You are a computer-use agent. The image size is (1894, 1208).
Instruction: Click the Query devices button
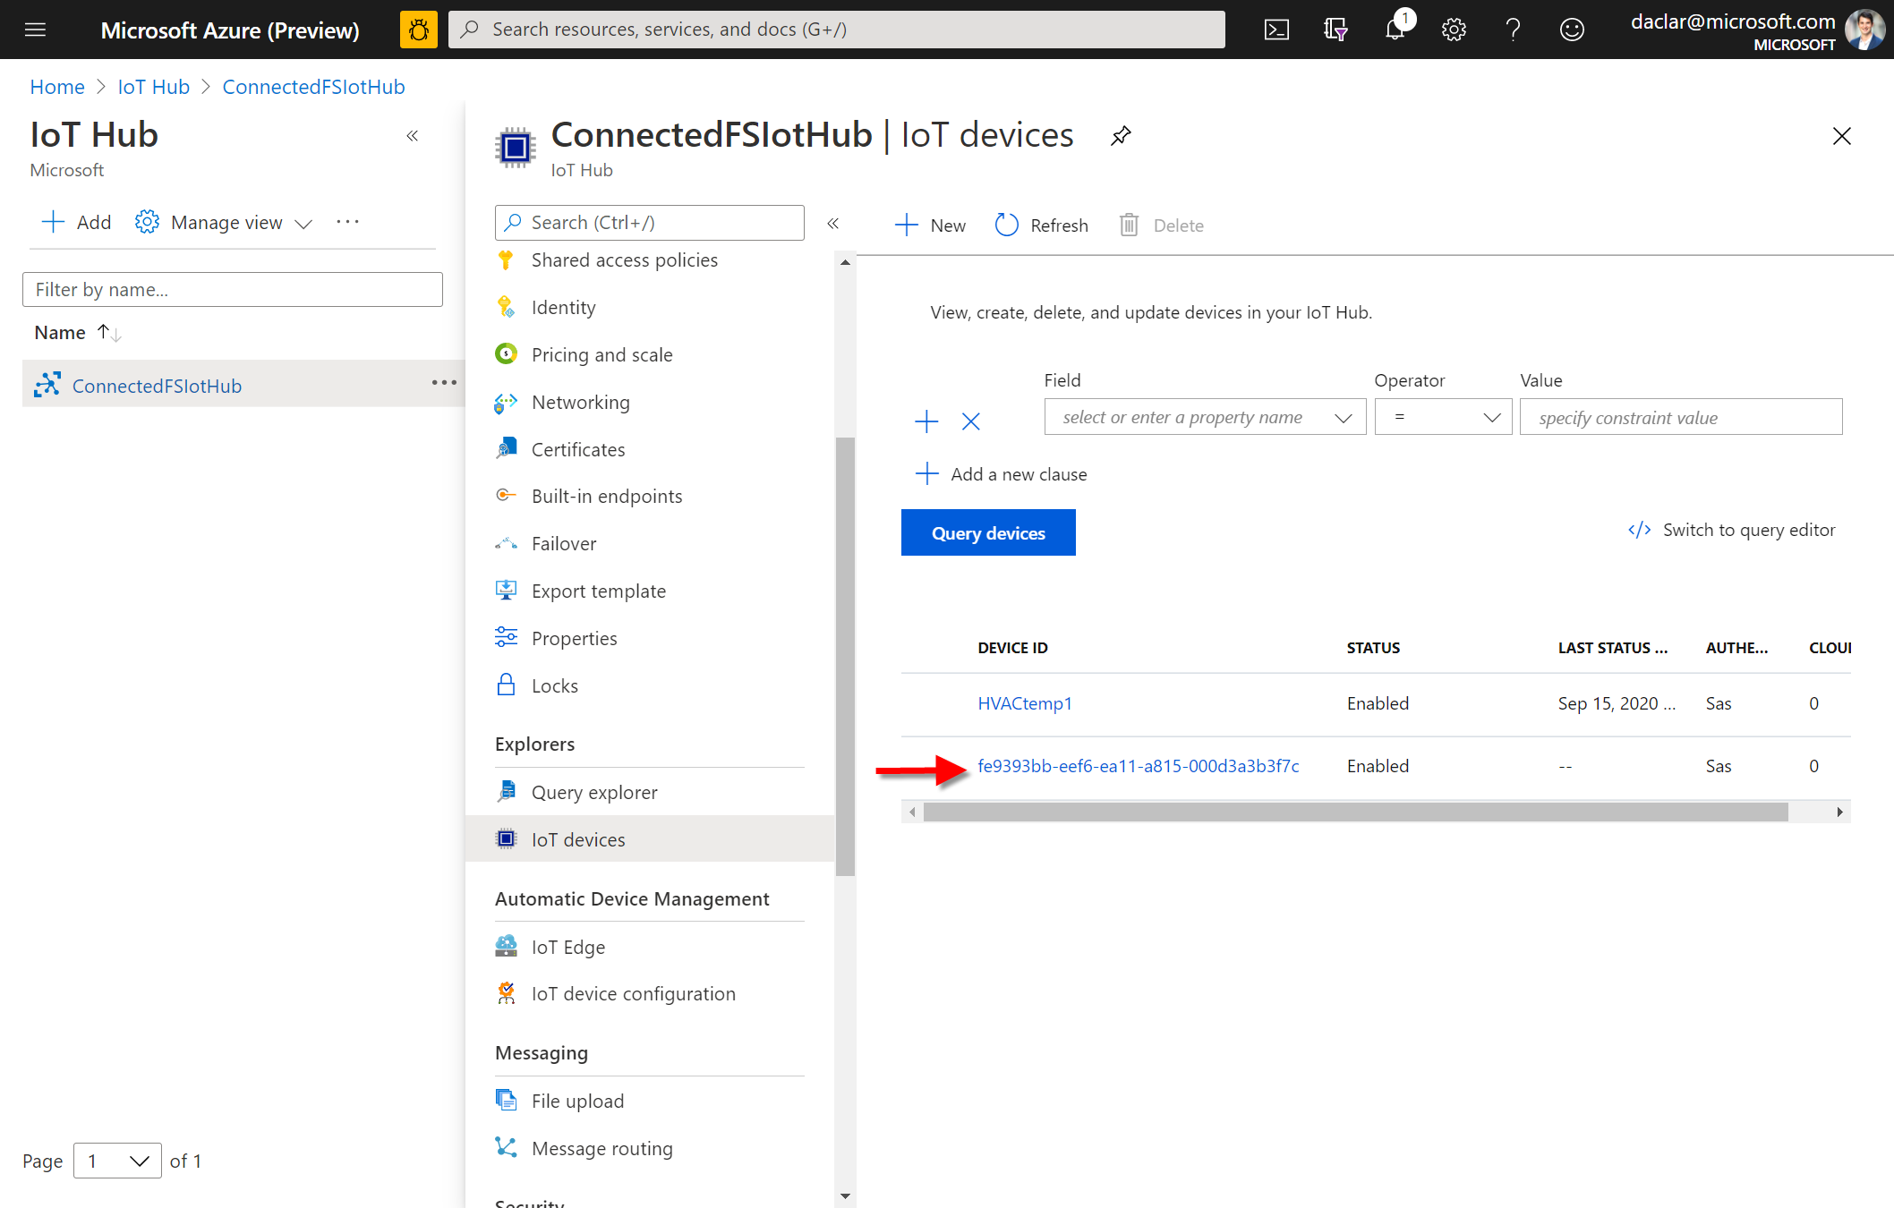click(x=987, y=533)
